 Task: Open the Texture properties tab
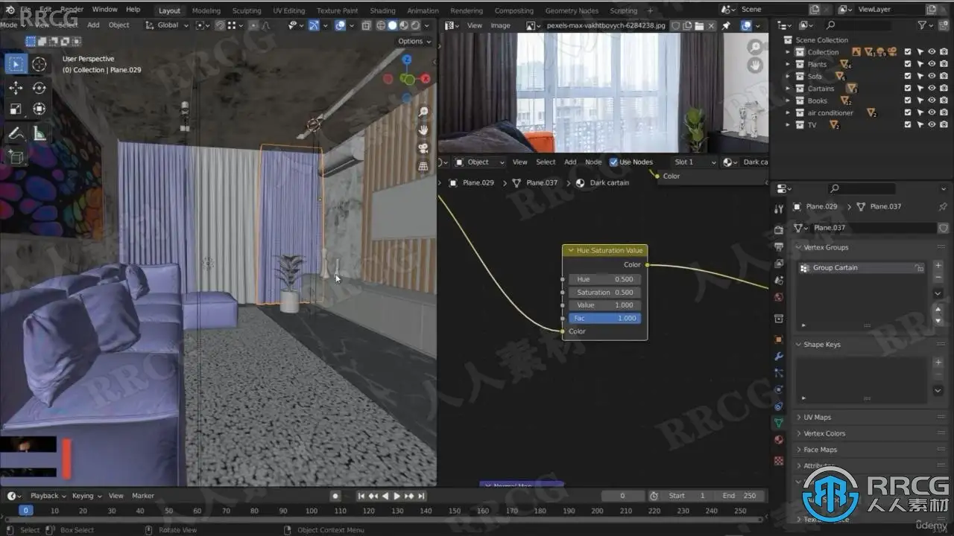coord(779,461)
